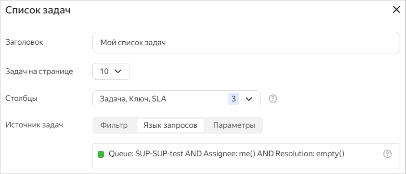Image resolution: width=406 pixels, height=174 pixels.
Task: Switch to Фильтр source tab
Action: pos(114,125)
